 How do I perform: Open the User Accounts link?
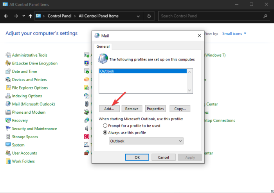pos(24,153)
